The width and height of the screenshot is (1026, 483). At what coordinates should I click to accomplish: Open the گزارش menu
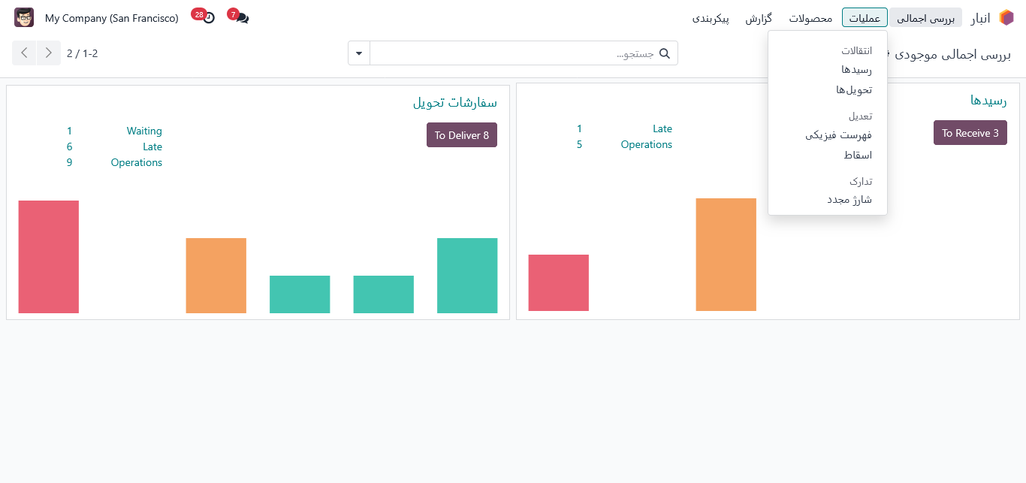point(759,18)
